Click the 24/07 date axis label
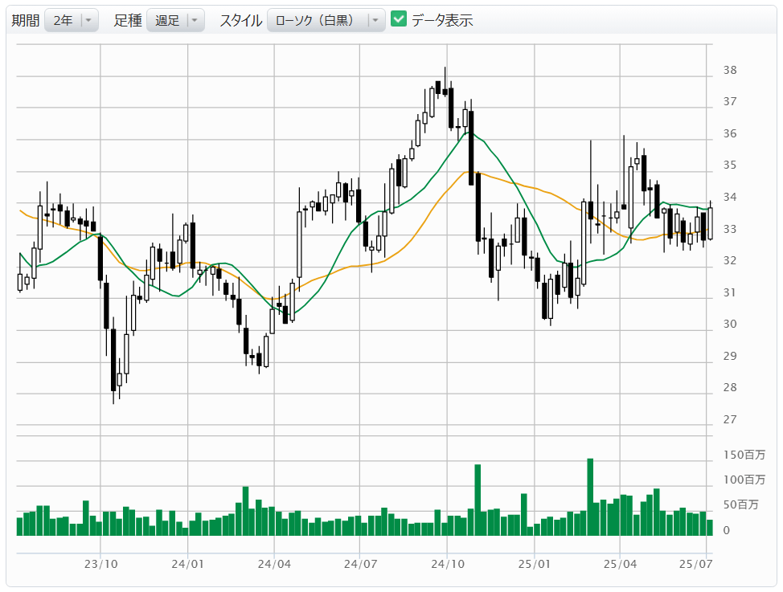The width and height of the screenshot is (783, 592). tap(360, 564)
